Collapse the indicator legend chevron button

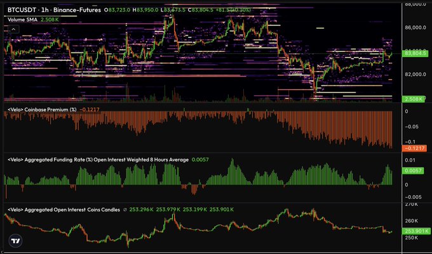click(x=13, y=29)
